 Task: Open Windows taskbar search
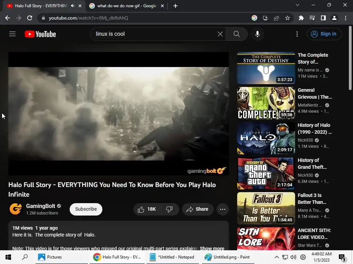tap(25, 257)
